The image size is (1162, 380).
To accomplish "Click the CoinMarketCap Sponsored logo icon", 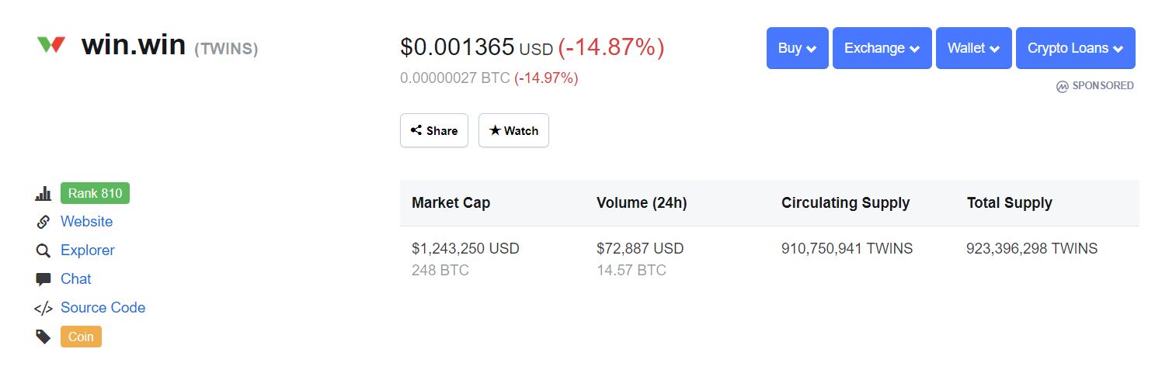I will [x=1063, y=86].
